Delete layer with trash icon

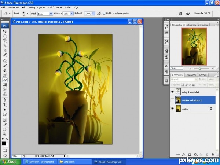tap(213, 154)
